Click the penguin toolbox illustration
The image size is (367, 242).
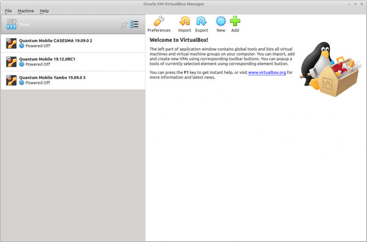tap(331, 69)
